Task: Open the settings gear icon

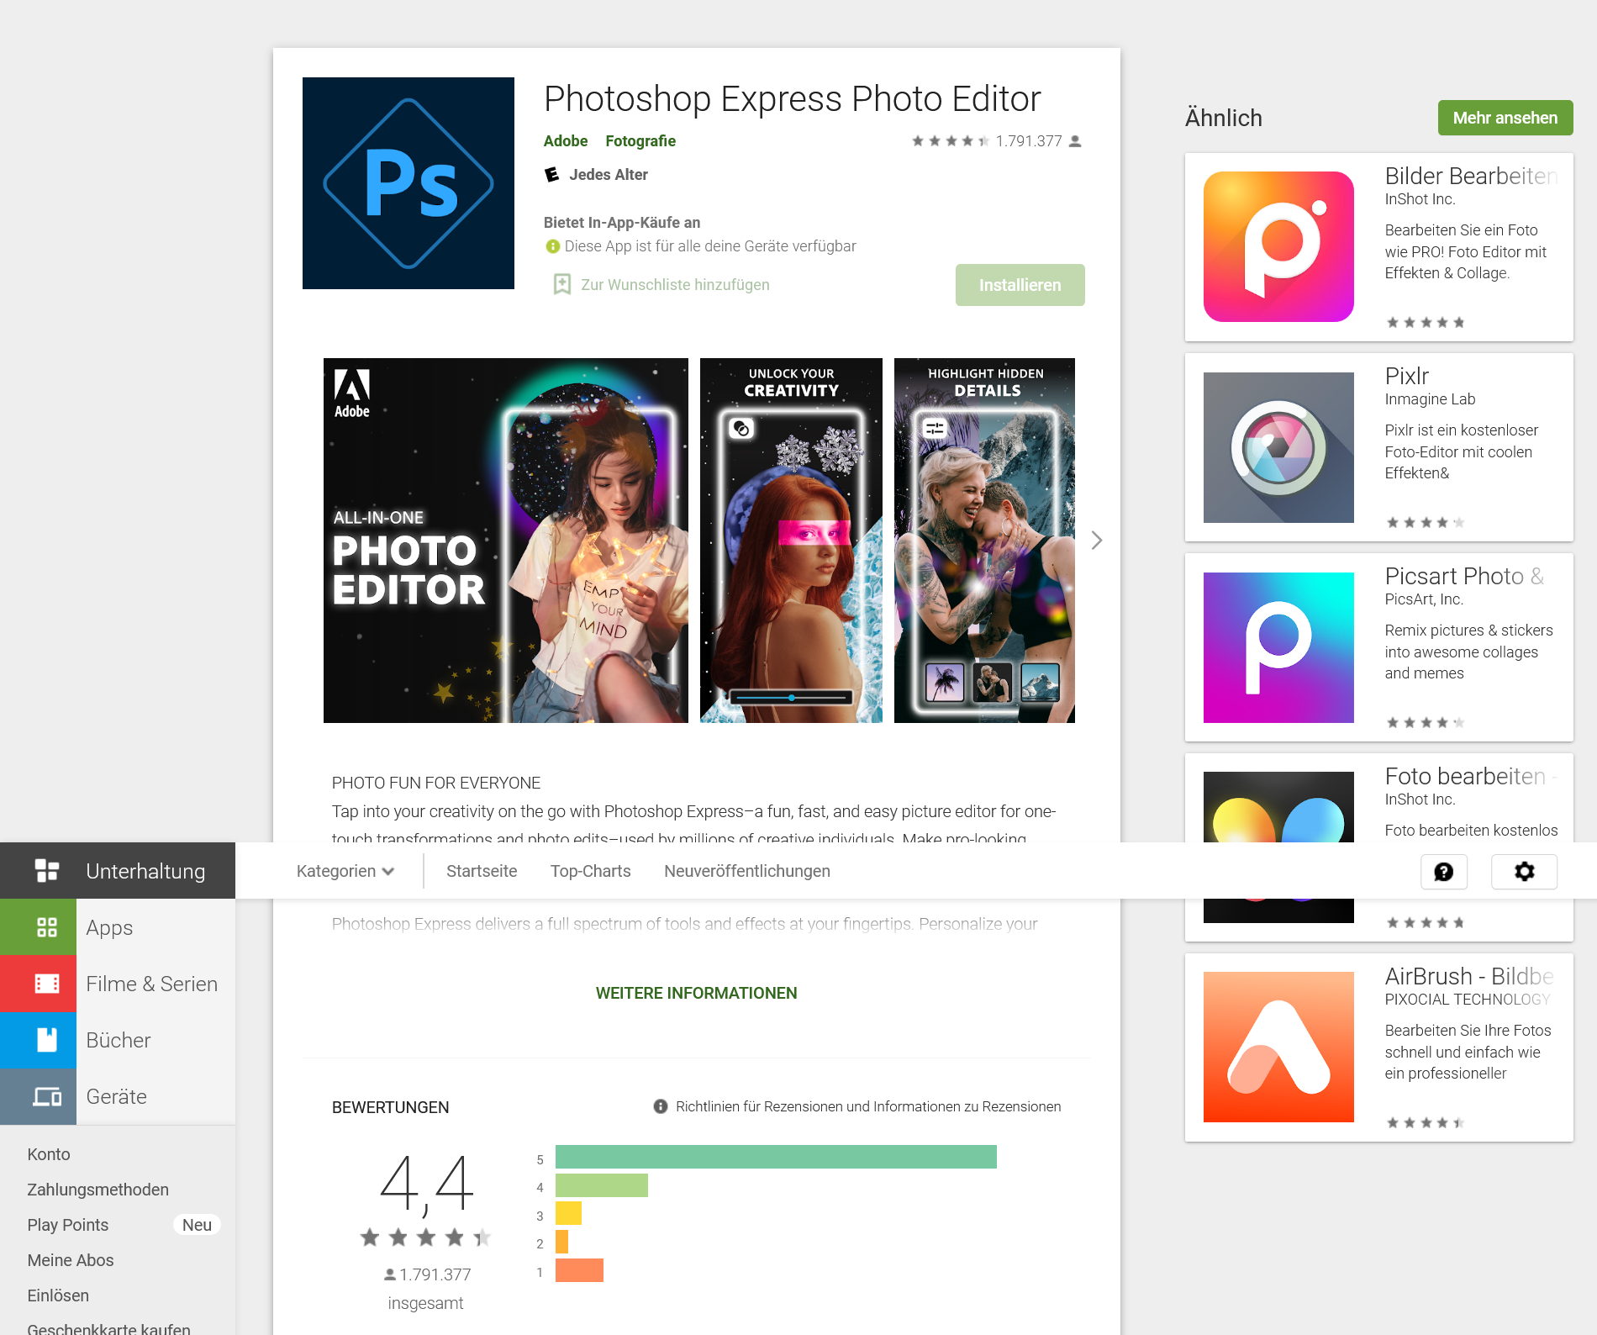Action: coord(1524,872)
